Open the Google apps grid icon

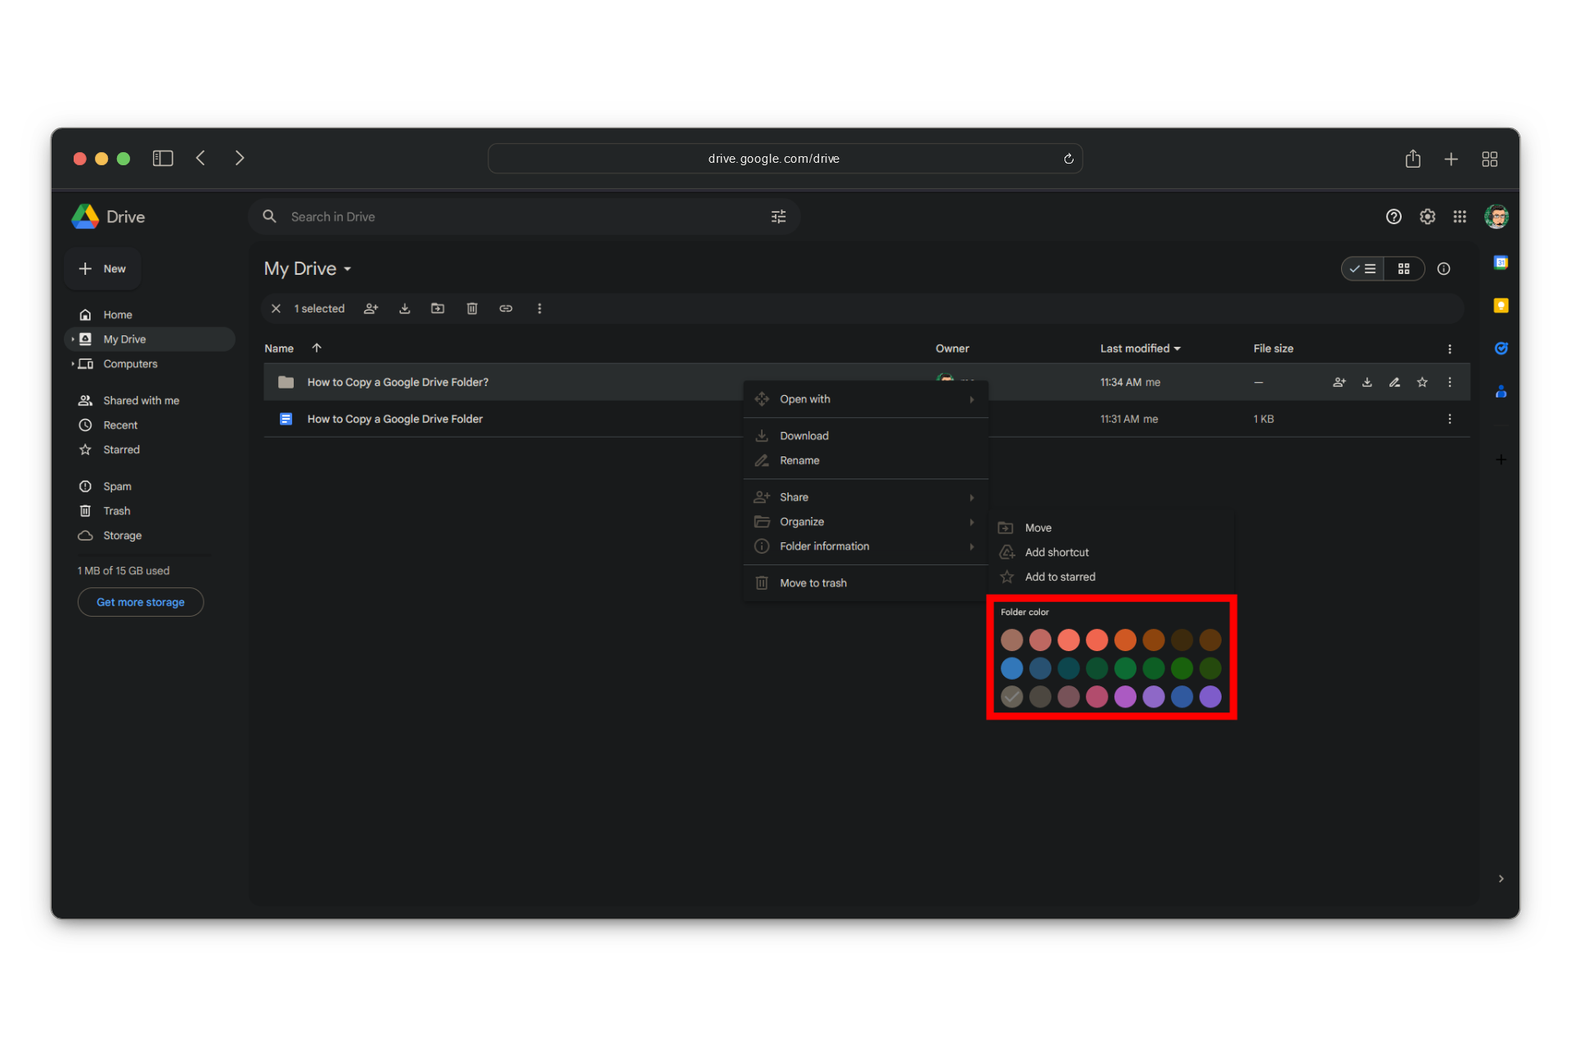[x=1460, y=217]
